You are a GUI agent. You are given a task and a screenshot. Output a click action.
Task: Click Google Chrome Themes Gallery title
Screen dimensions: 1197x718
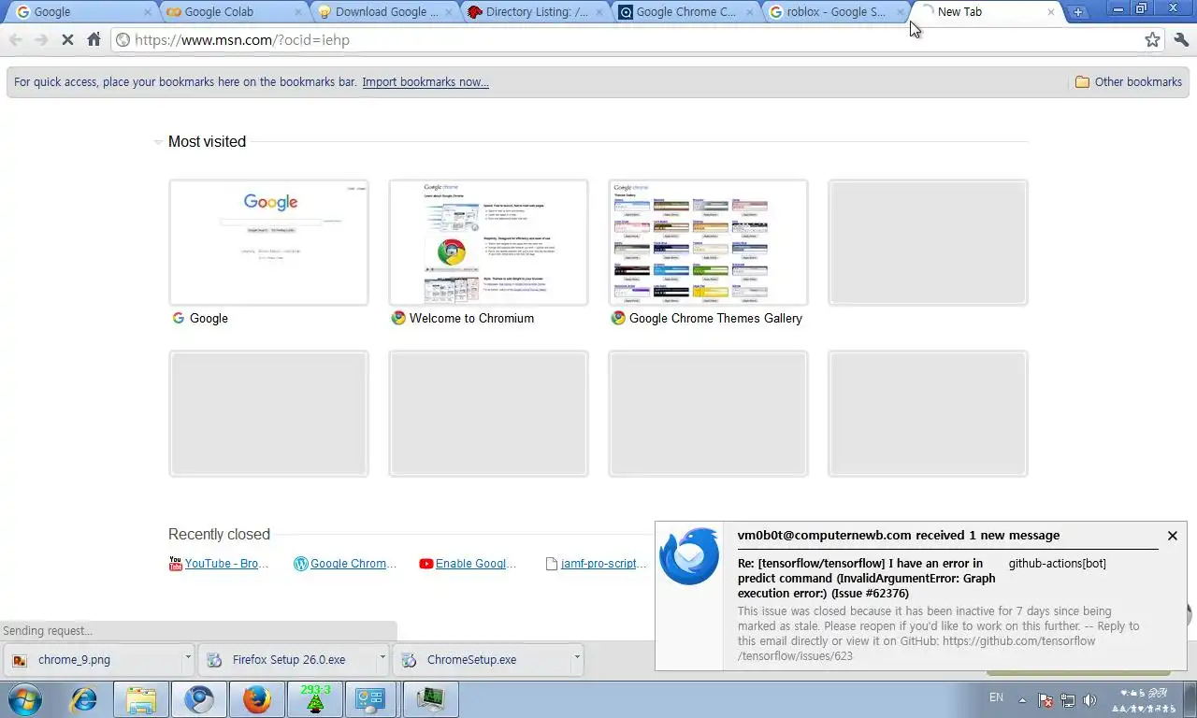[715, 318]
